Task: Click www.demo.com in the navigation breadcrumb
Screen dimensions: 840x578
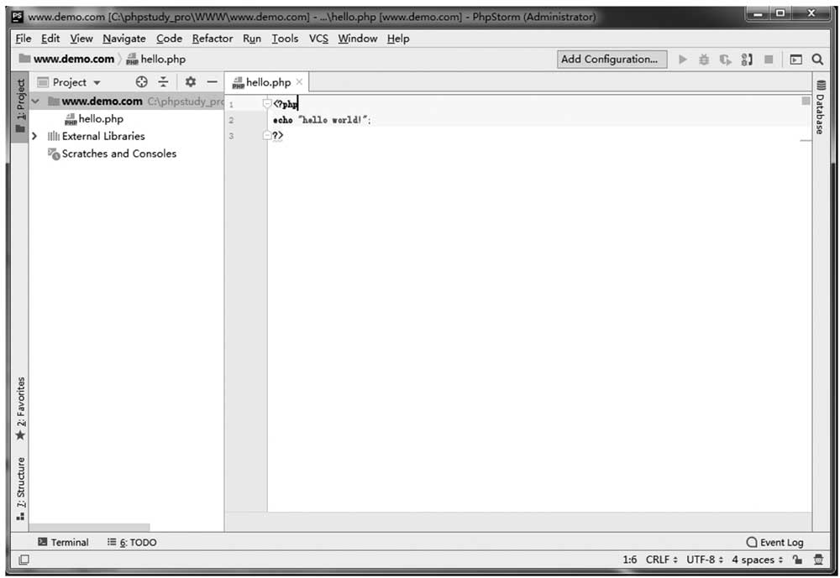Action: tap(74, 59)
